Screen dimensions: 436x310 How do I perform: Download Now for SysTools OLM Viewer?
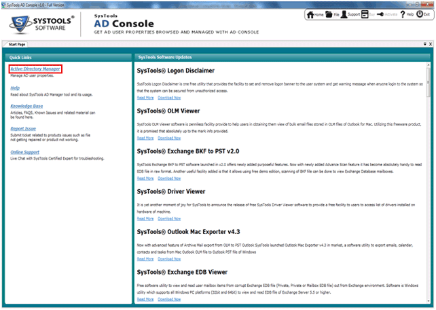pyautogui.click(x=169, y=138)
